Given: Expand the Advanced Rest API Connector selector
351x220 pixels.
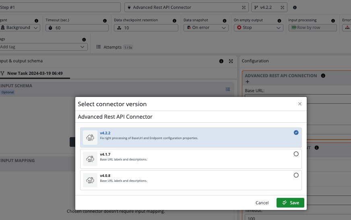Looking at the screenshot, I should click(244, 7).
